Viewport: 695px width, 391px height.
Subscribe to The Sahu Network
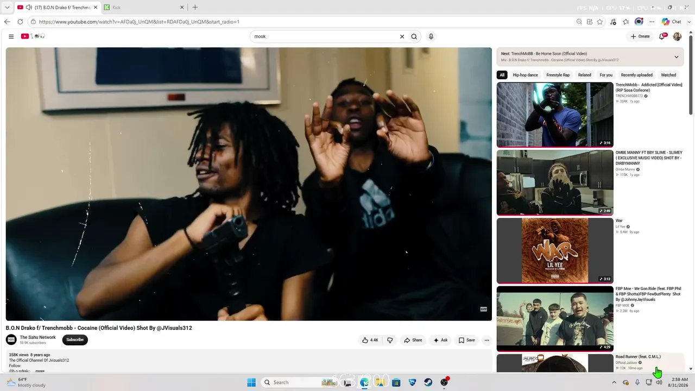tap(75, 340)
